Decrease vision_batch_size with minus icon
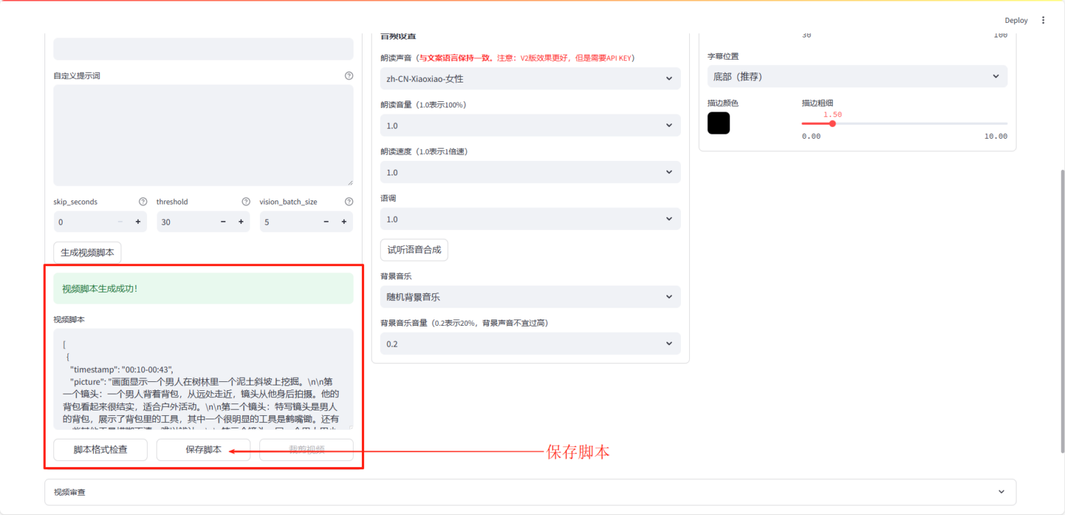Viewport: 1065px width, 515px height. pos(326,222)
